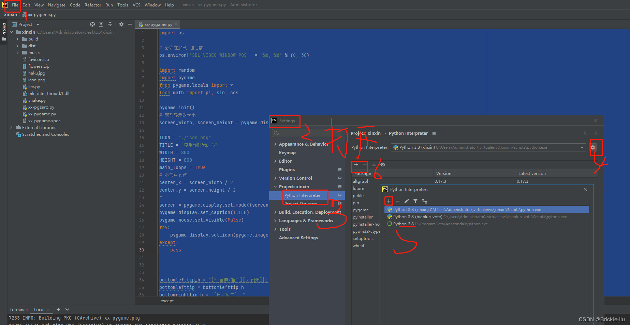Screen dimensions: 630x325
Task: Select Scratches and Consoles
Action: 46,134
